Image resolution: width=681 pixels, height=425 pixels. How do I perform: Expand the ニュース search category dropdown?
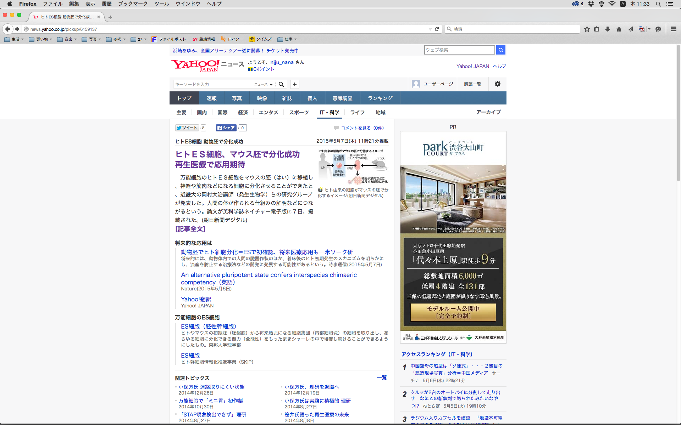[x=263, y=84]
